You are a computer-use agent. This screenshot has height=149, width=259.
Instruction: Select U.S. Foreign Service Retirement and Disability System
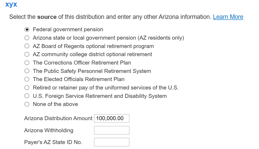[x=27, y=96]
